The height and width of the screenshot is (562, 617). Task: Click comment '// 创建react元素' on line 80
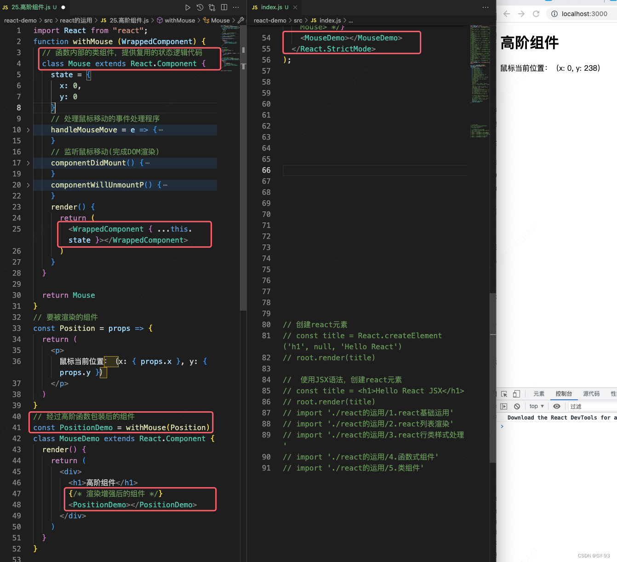315,325
